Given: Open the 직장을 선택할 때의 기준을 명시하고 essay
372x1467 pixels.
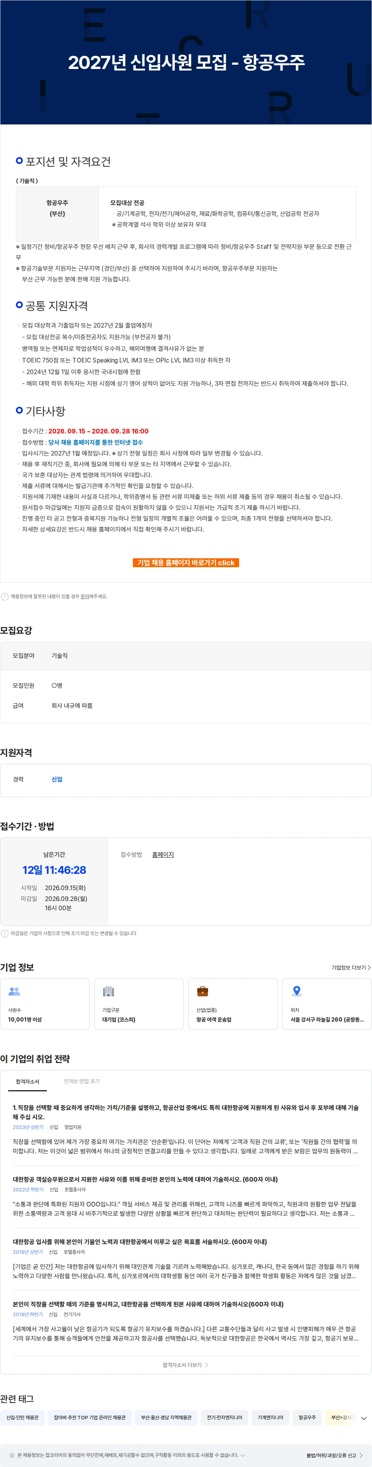Looking at the screenshot, I should pos(148,1304).
